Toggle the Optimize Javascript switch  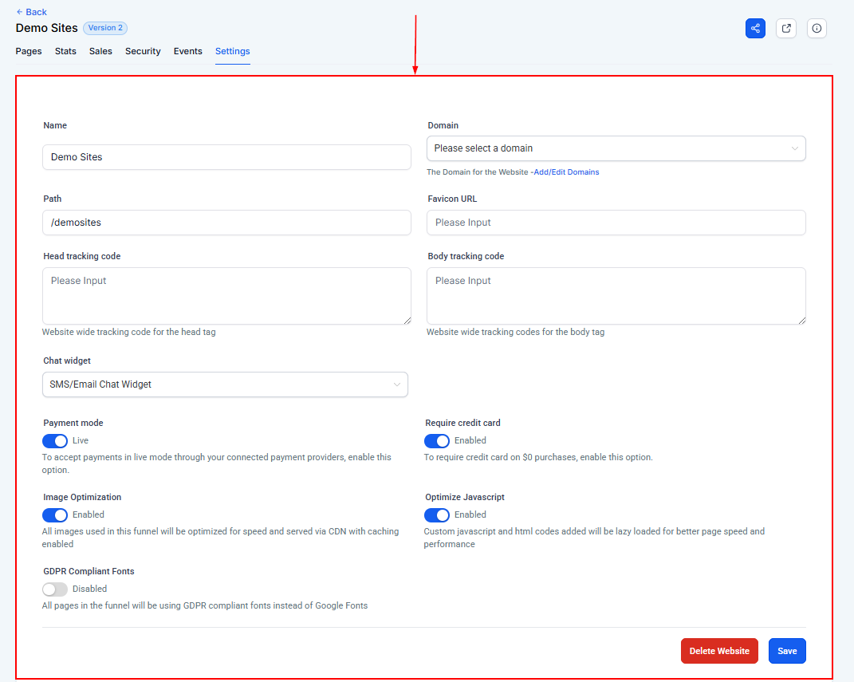[x=437, y=515]
